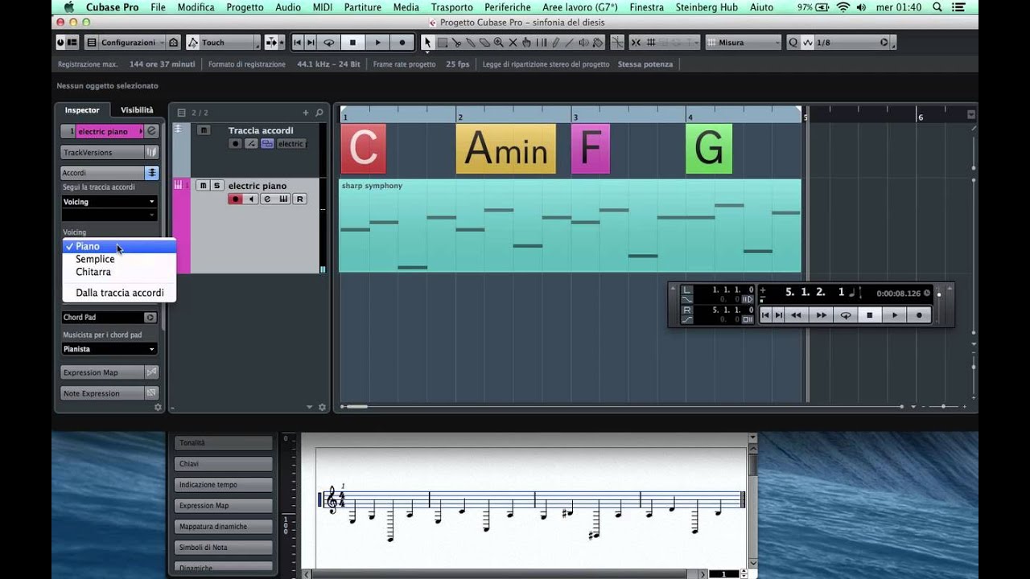
Task: Mute the electric piano track
Action: click(x=204, y=186)
